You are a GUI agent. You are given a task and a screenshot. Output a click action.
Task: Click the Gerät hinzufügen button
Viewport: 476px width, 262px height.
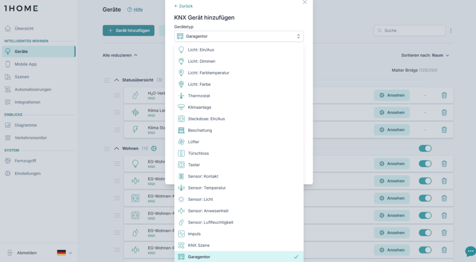pyautogui.click(x=129, y=30)
